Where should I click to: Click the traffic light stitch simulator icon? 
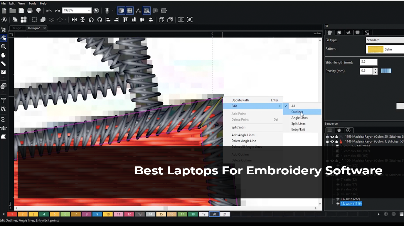(x=107, y=11)
